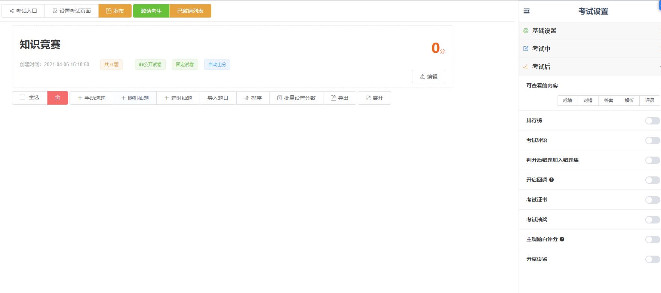The image size is (661, 293).
Task: Click the 展开 expand button
Action: tap(374, 98)
